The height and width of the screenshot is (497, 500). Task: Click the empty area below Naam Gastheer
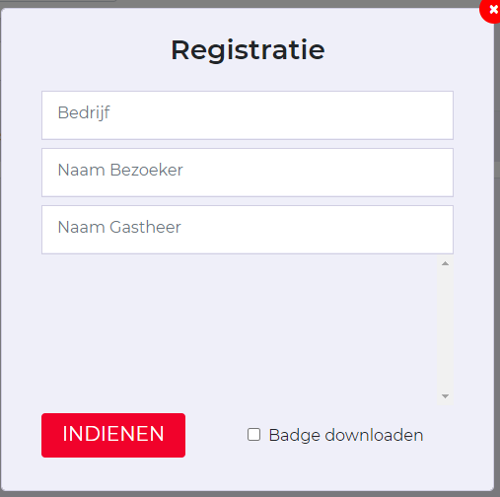[239, 330]
